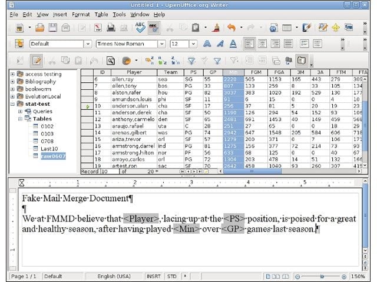Image resolution: width=377 pixels, height=282 pixels.
Task: Toggle numbering list button
Action: click(305, 44)
